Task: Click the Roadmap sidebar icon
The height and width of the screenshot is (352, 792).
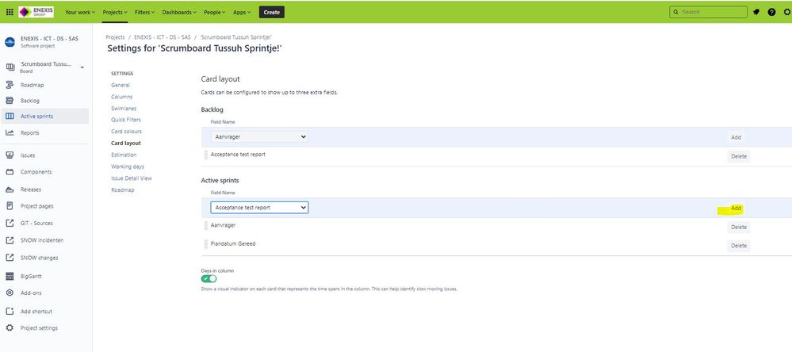Action: 10,85
